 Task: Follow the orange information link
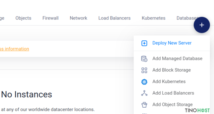tap(14, 49)
